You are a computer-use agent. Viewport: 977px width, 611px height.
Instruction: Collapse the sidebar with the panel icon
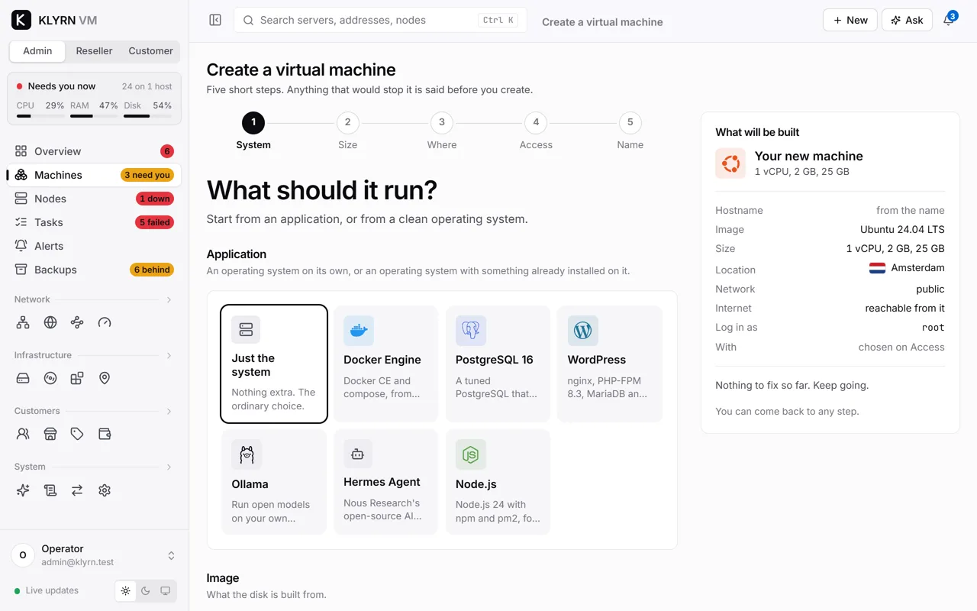coord(215,20)
